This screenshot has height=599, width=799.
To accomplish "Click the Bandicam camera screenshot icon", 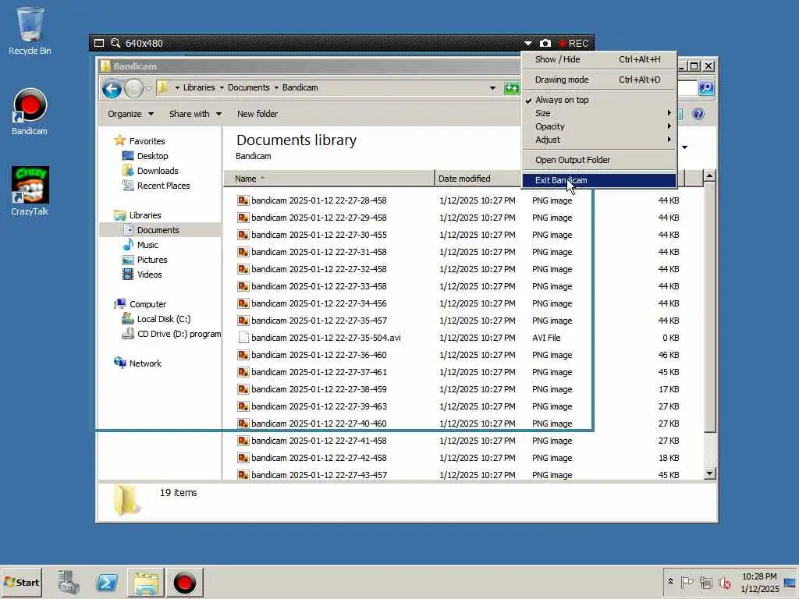I will coord(545,44).
